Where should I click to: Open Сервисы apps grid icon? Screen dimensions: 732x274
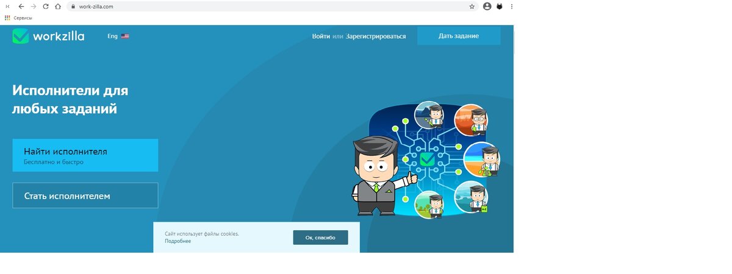pos(7,18)
